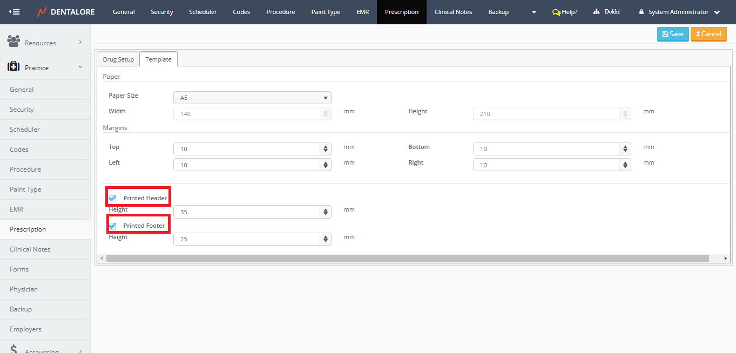Click the System Administrator lock icon
This screenshot has height=353, width=736.
(x=641, y=12)
